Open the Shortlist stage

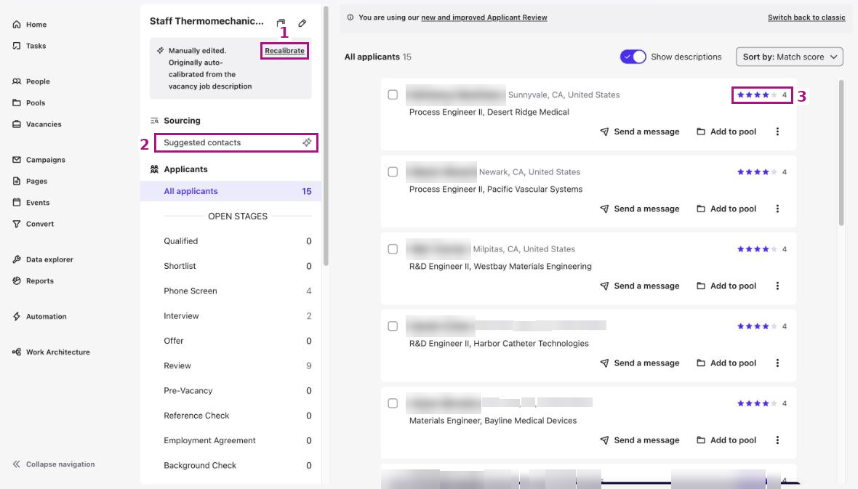238,267
